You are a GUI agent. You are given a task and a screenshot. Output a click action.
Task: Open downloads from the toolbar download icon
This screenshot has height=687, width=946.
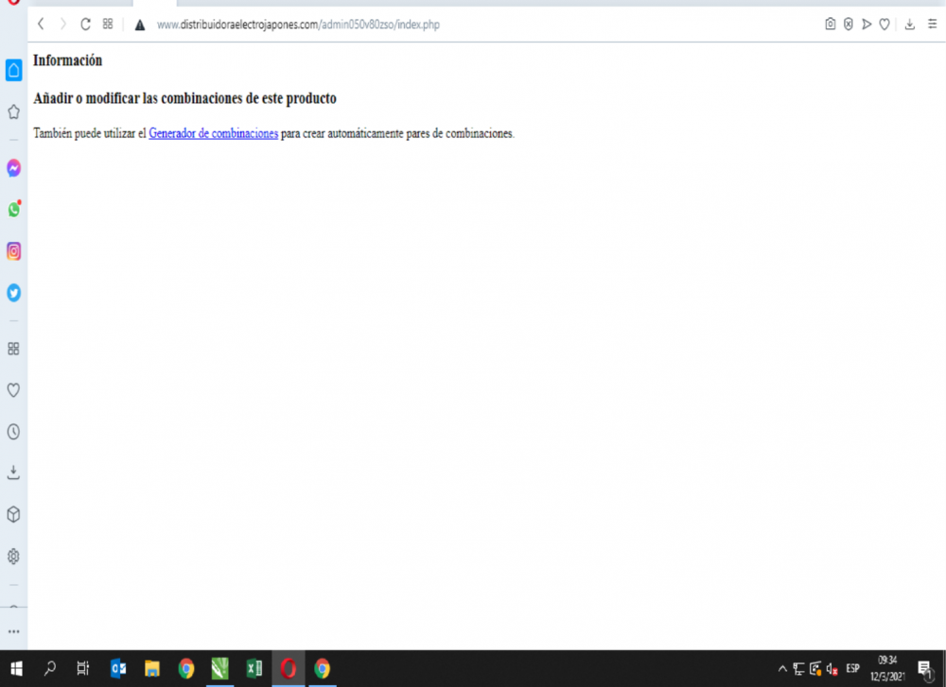tap(910, 25)
